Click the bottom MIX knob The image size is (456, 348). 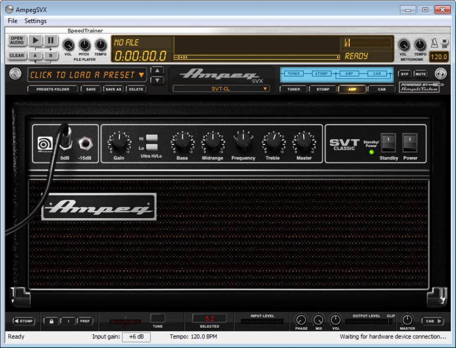(318, 320)
